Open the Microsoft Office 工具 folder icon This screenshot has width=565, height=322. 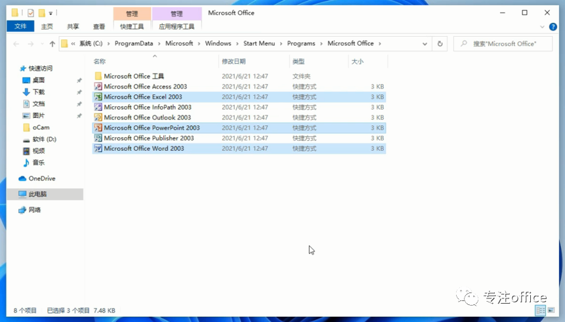[x=98, y=76]
